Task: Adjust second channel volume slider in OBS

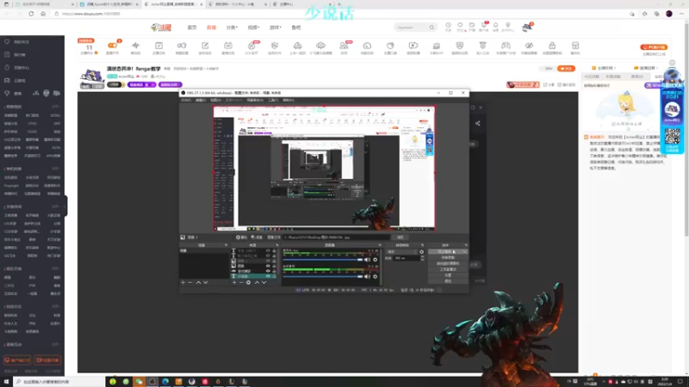Action: (x=323, y=276)
